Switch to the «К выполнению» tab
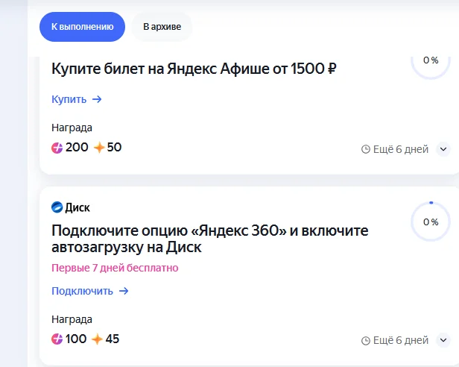The image size is (459, 367). [82, 27]
